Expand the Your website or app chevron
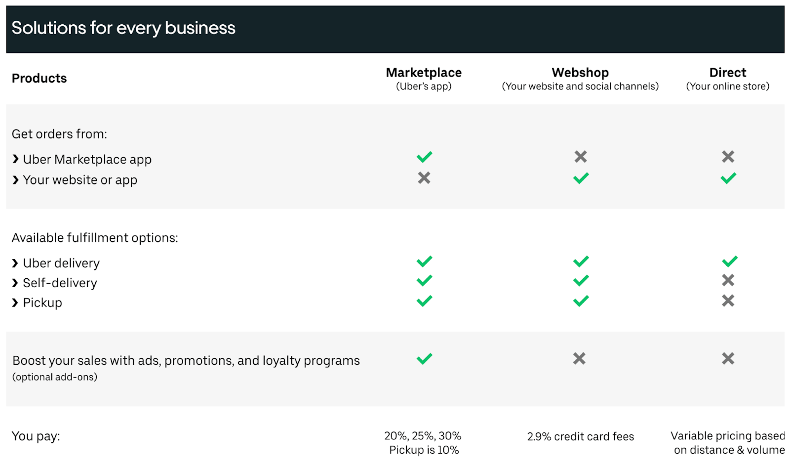This screenshot has width=790, height=472. 15,180
